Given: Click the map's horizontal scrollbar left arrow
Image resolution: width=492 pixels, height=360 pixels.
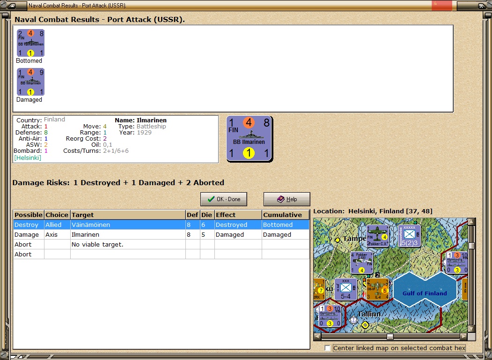Looking at the screenshot, I should click(x=317, y=337).
